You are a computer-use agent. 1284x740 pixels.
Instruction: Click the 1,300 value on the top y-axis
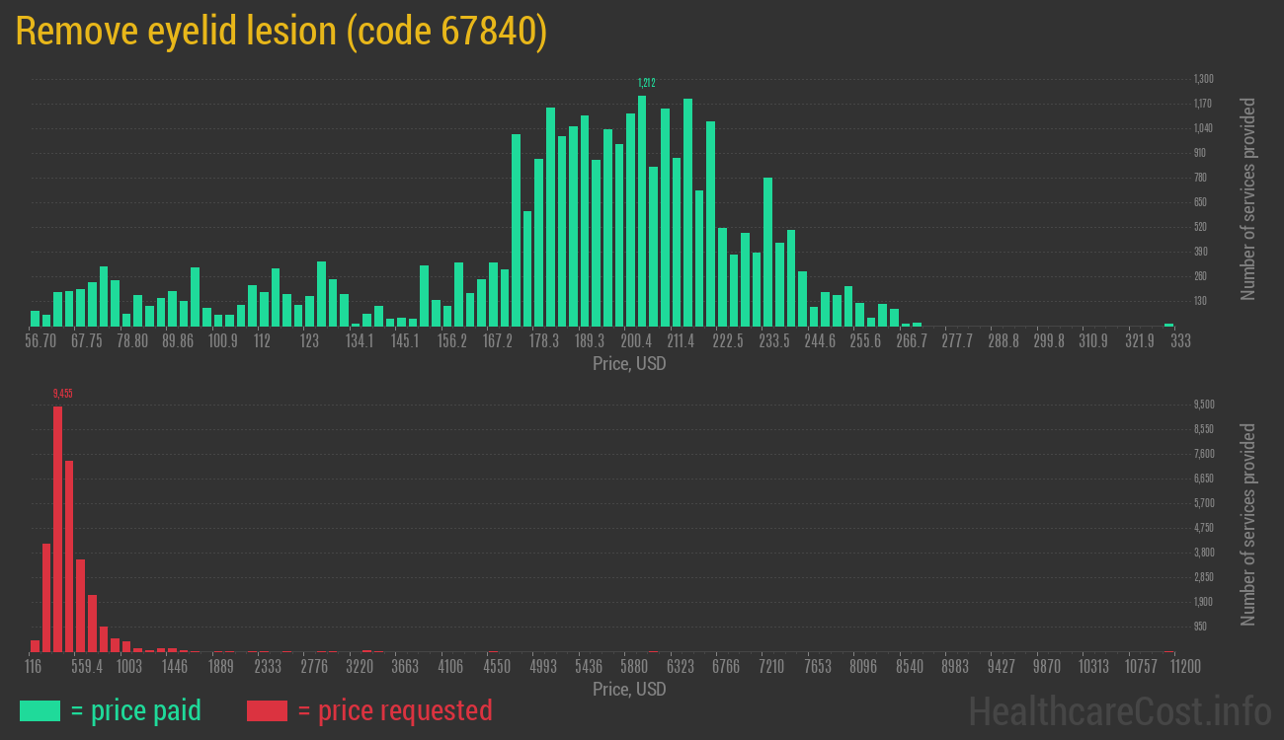pyautogui.click(x=1203, y=79)
